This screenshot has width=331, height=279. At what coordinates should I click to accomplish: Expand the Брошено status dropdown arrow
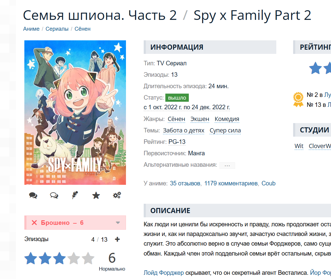118,223
